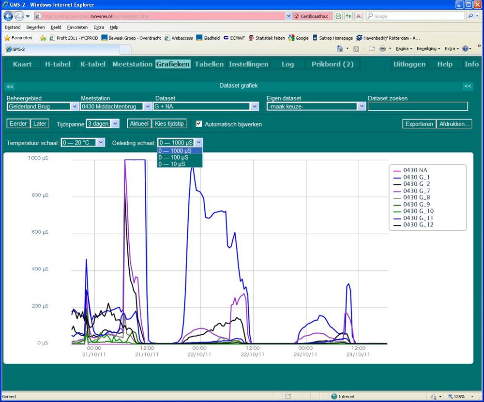484x402 pixels.
Task: Click the refresh page icon
Action: 348,16
